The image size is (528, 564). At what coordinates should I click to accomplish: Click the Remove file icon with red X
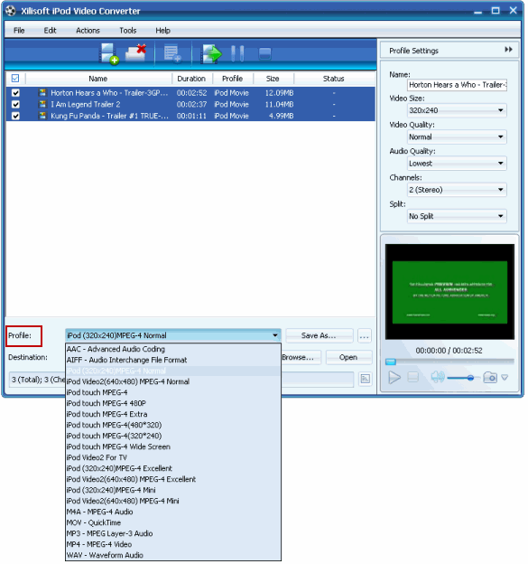click(135, 52)
